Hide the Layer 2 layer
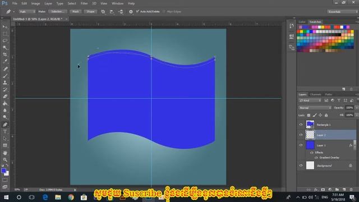This screenshot has height=202, width=359. point(301,135)
